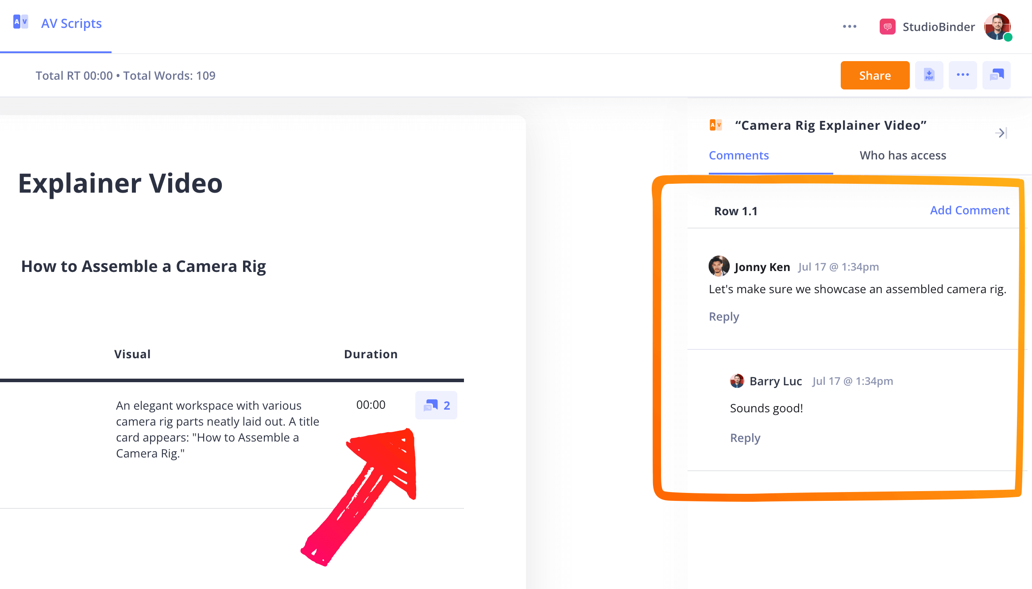This screenshot has height=589, width=1032.
Task: Click Jonny Ken's avatar
Action: (719, 266)
